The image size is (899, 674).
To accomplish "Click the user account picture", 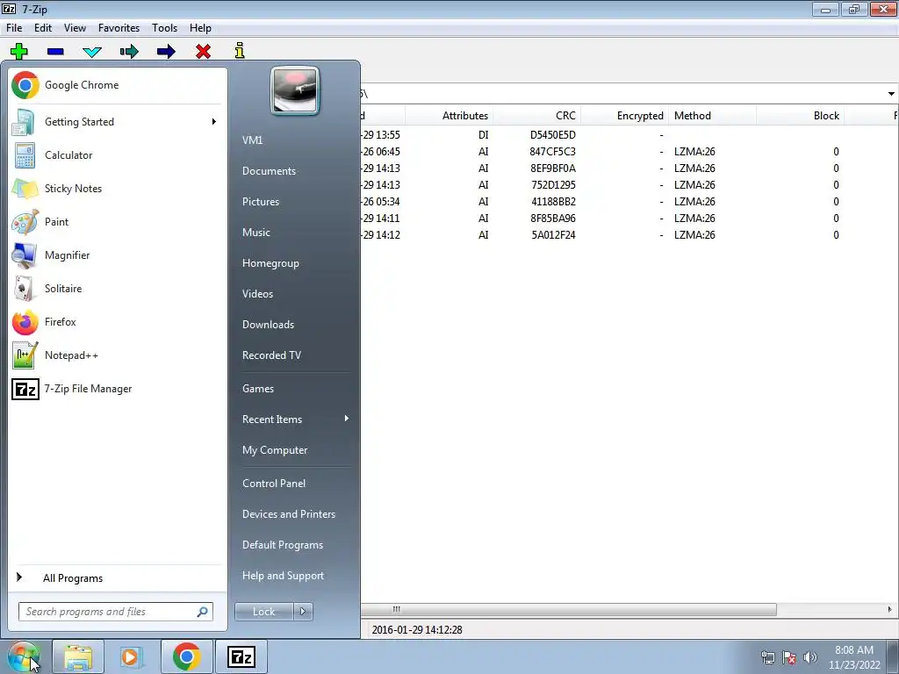I will pos(295,90).
